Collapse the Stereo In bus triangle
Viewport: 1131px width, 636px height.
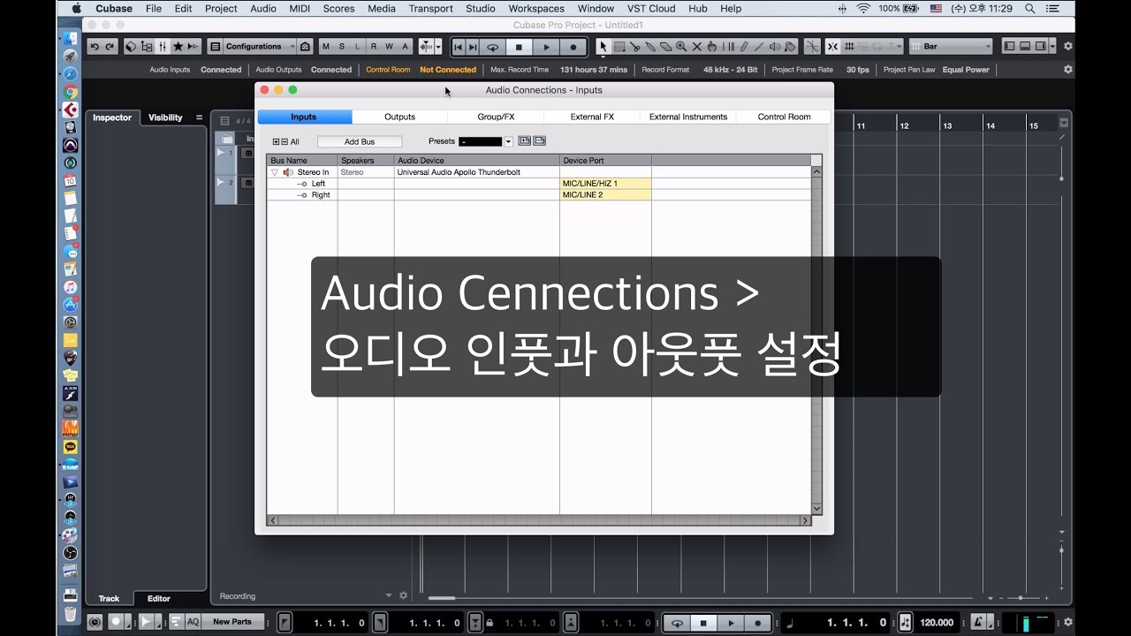tap(275, 172)
